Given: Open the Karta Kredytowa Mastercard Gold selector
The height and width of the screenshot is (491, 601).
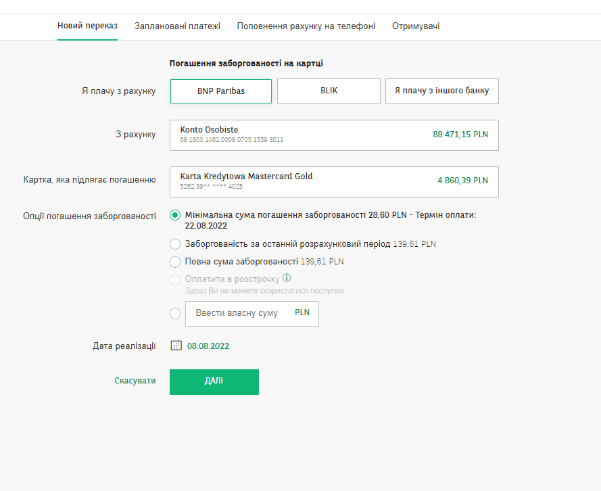Looking at the screenshot, I should point(333,181).
